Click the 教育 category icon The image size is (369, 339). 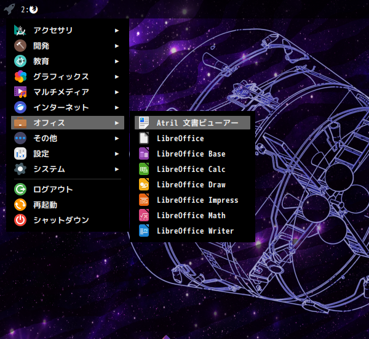pos(20,61)
